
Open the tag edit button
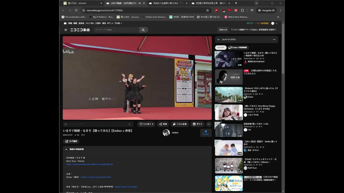[x=71, y=141]
